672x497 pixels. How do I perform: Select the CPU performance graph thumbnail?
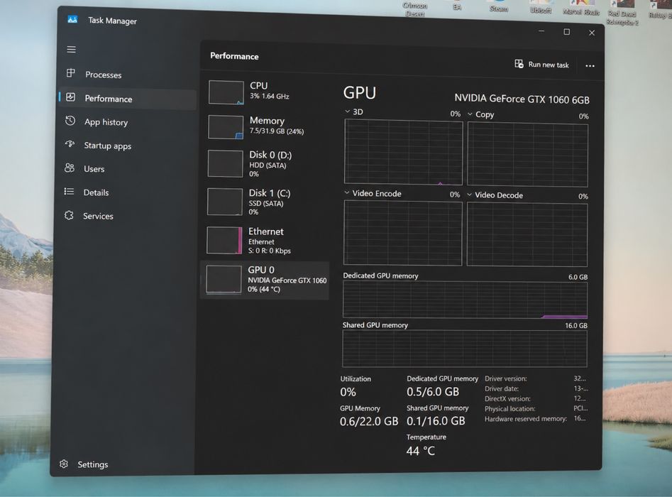226,92
